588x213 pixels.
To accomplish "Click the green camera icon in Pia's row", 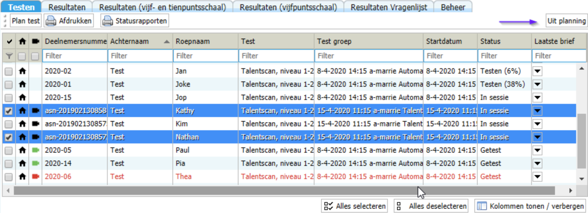I will (35, 163).
